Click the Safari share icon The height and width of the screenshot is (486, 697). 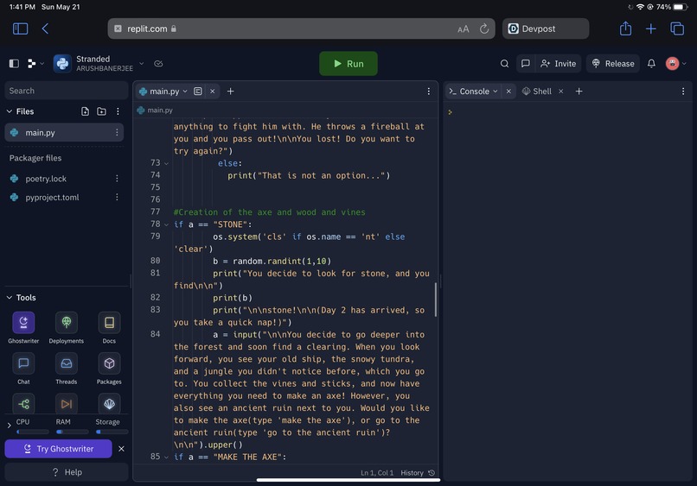point(625,28)
